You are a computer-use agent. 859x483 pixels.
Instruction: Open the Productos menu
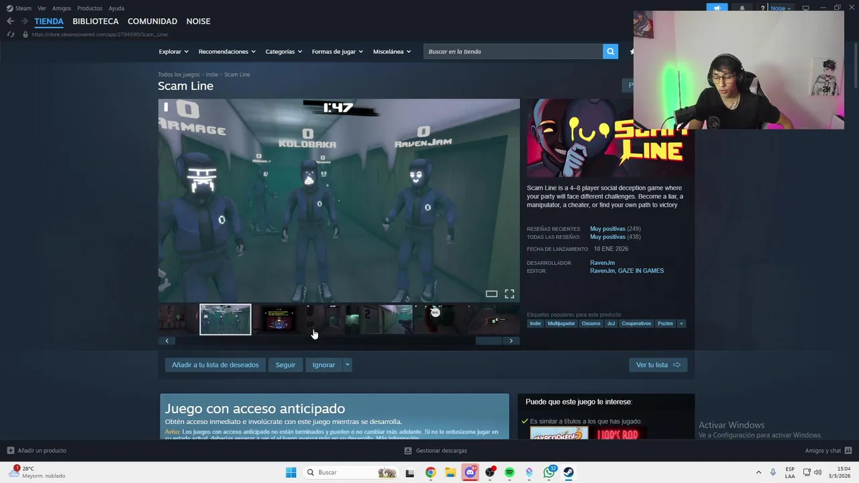tap(90, 8)
